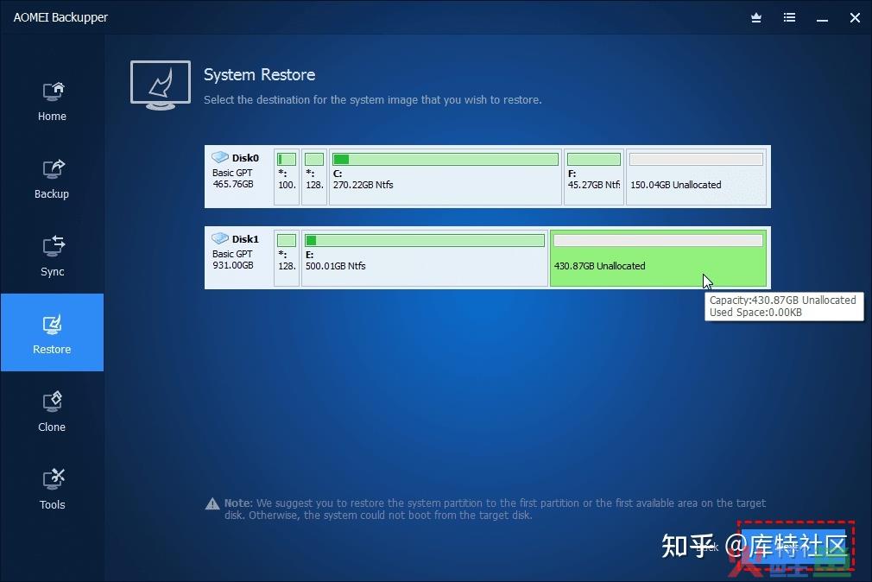Close the AOMEI Backupper window
Viewport: 872px width, 582px height.
click(856, 18)
